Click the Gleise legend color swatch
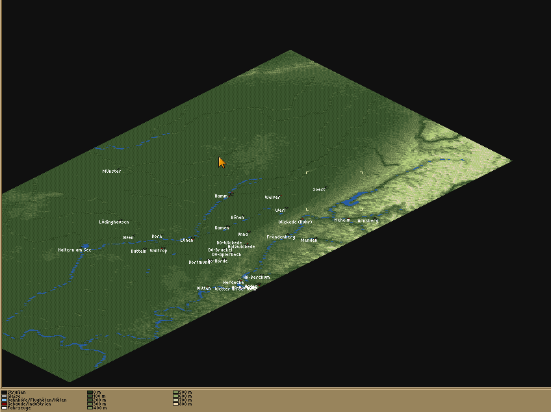Viewport: 551px width, 412px height. tap(4, 396)
